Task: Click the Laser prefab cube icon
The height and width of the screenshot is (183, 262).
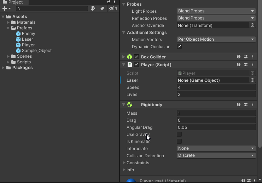Action: click(x=18, y=39)
